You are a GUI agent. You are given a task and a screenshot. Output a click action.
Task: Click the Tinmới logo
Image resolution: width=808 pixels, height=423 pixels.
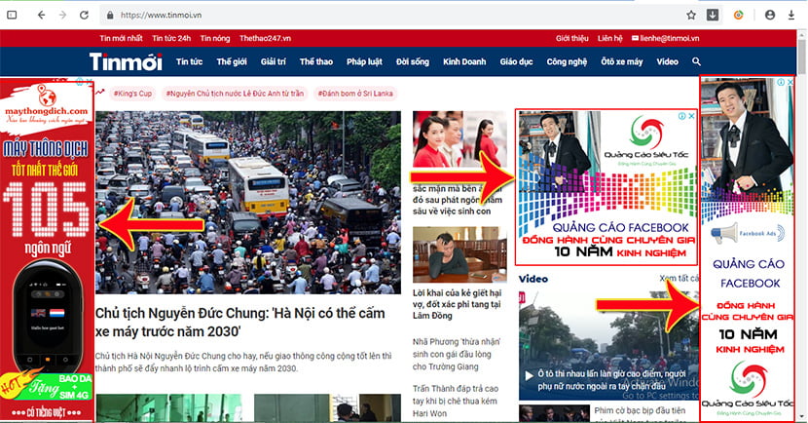[x=126, y=61]
